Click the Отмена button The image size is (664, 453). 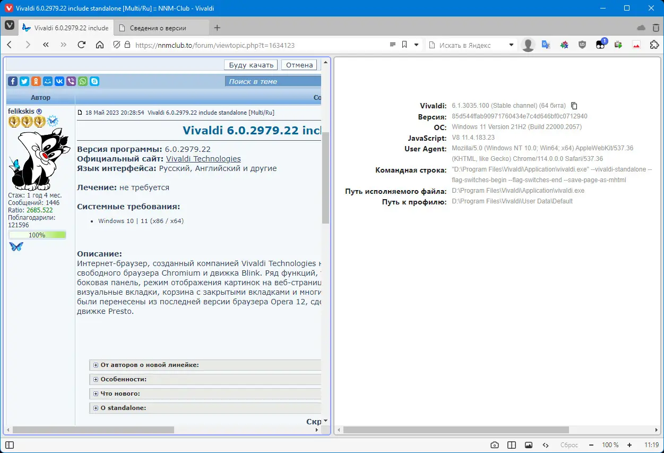coord(299,65)
